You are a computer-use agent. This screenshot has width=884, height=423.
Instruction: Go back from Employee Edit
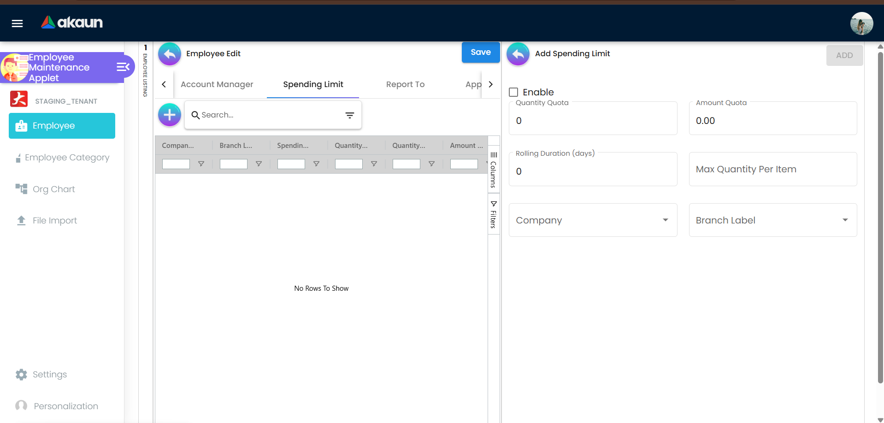click(x=170, y=54)
